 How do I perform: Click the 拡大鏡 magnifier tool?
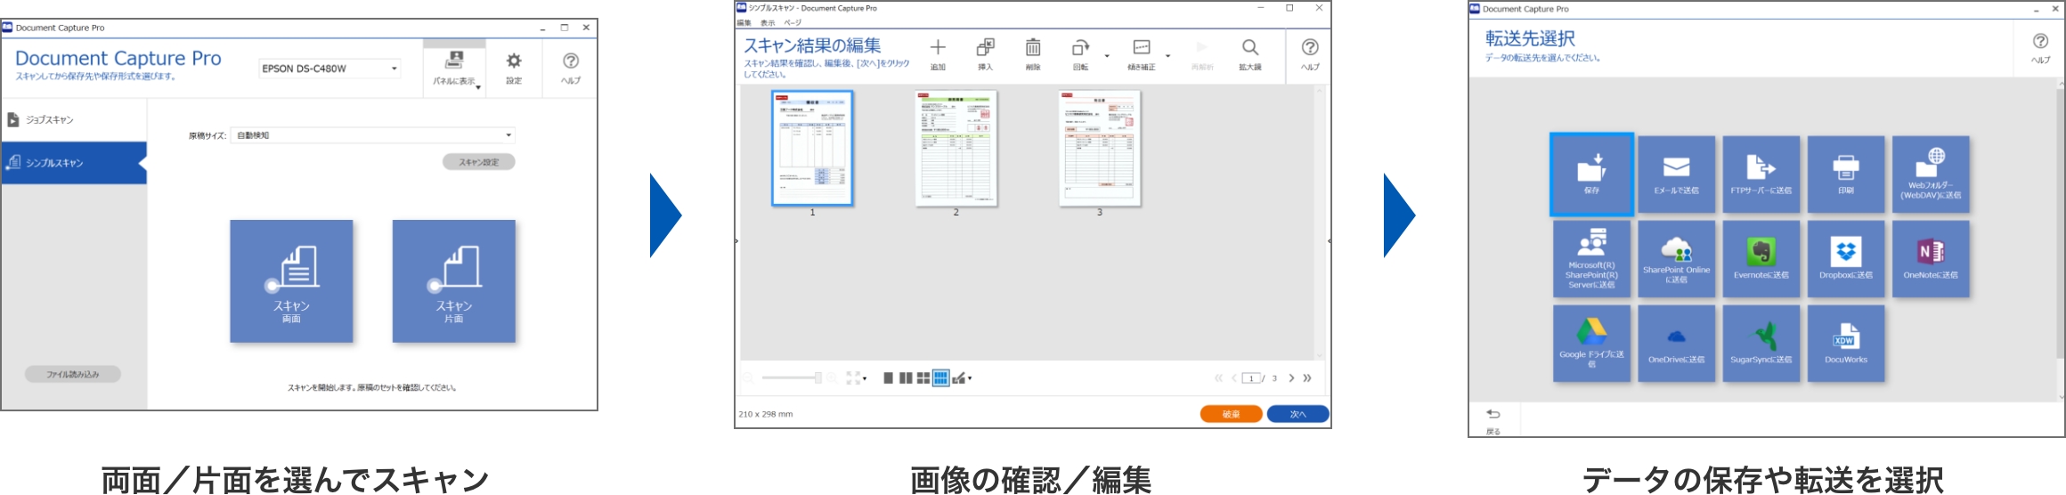[x=1249, y=54]
